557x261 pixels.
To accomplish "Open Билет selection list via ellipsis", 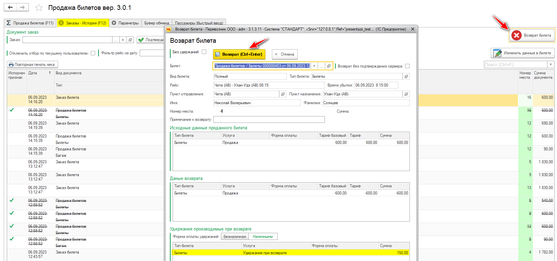I will pos(321,66).
